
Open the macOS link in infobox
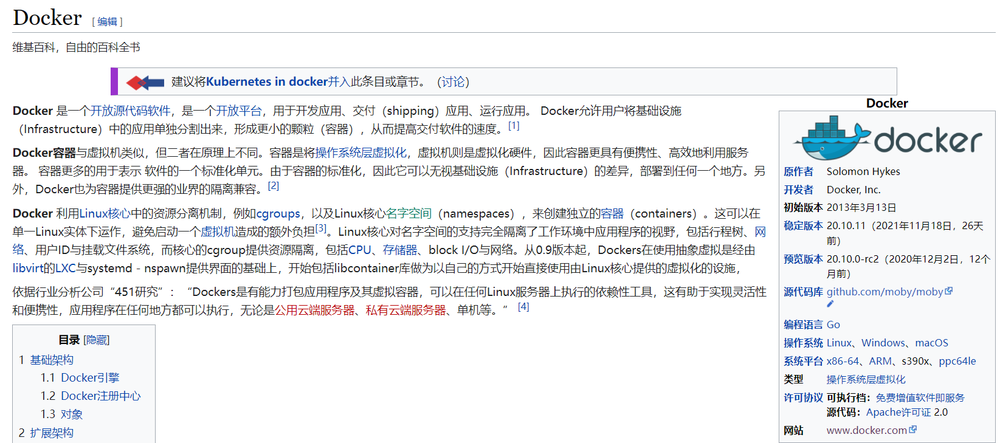(932, 343)
